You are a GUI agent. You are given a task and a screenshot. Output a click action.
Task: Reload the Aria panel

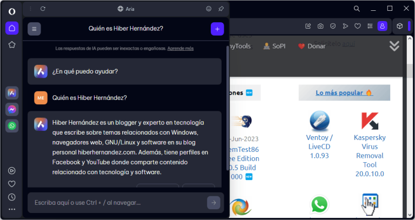click(x=43, y=9)
